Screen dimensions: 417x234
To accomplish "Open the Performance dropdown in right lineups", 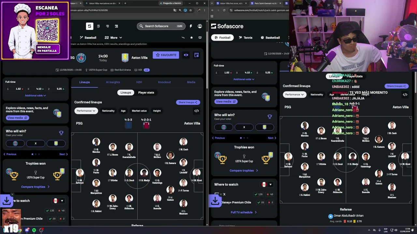I will pos(295,95).
